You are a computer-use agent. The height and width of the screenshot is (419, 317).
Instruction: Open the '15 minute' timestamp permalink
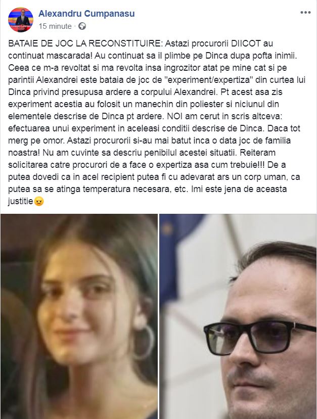55,26
